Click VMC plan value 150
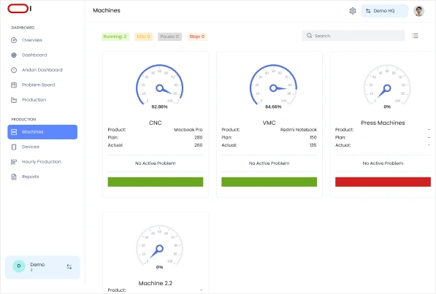The width and height of the screenshot is (436, 294). pos(313,138)
